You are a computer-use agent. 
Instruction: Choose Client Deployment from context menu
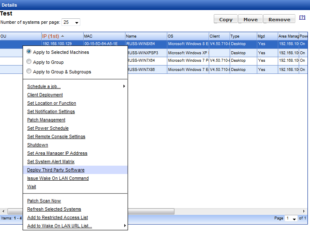point(45,95)
